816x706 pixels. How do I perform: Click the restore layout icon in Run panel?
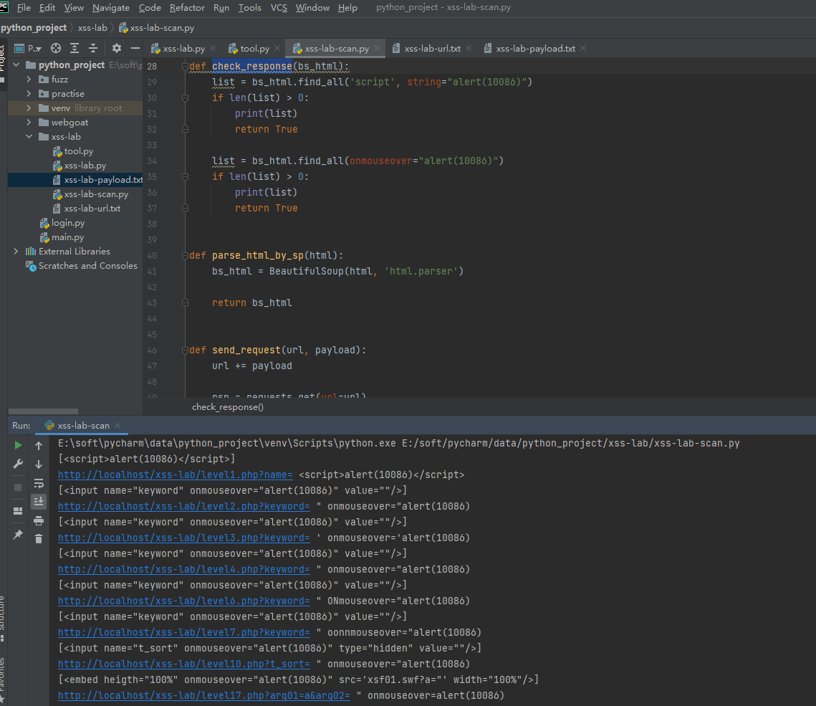(x=18, y=511)
